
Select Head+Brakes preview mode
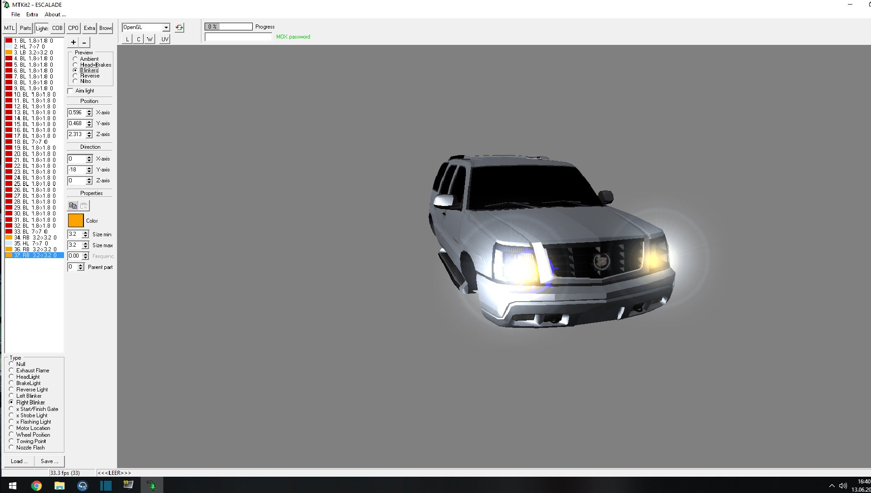[x=75, y=65]
